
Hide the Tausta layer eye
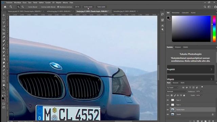[168, 115]
